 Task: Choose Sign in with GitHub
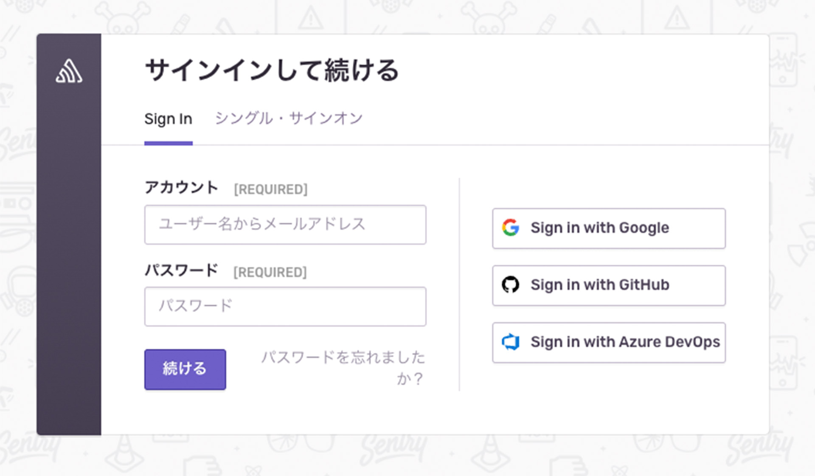tap(608, 285)
